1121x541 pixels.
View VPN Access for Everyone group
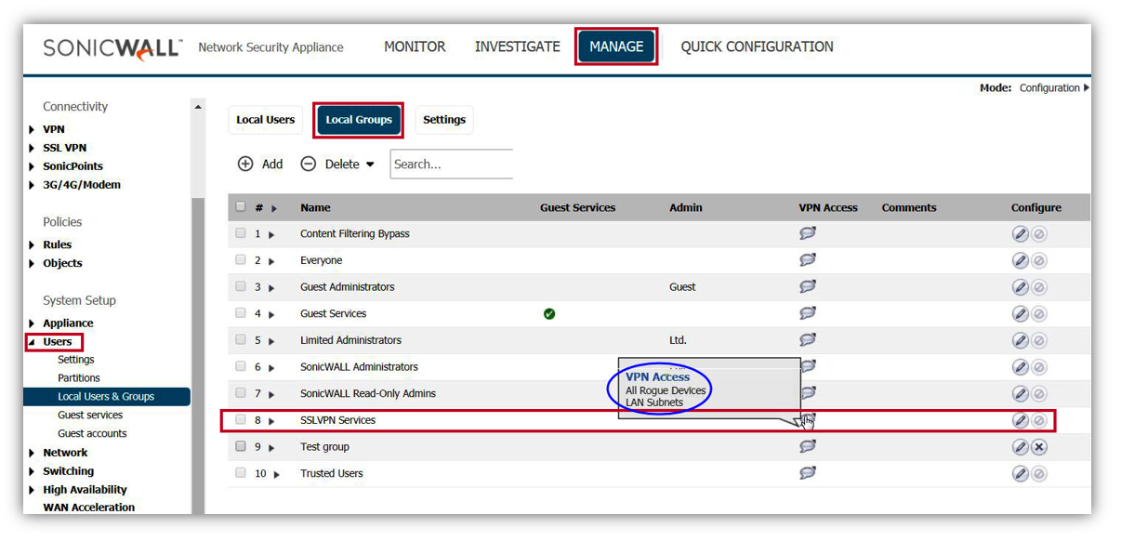(808, 260)
